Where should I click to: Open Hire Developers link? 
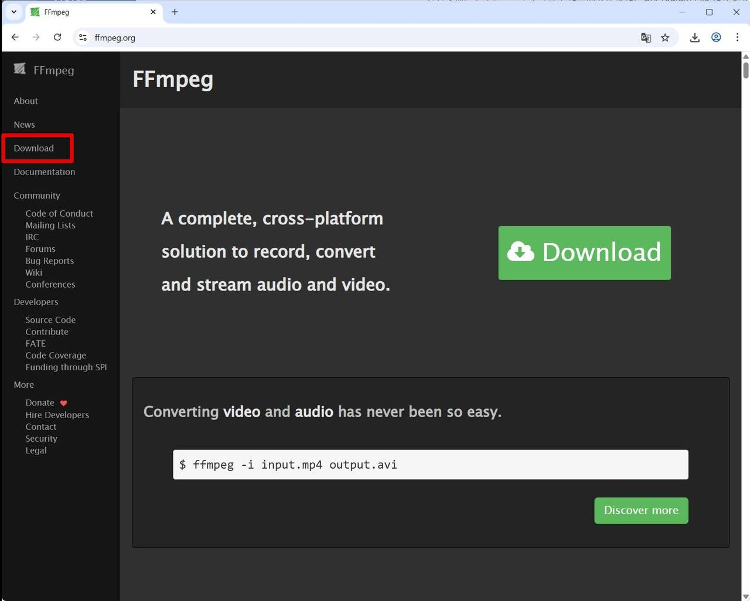57,415
